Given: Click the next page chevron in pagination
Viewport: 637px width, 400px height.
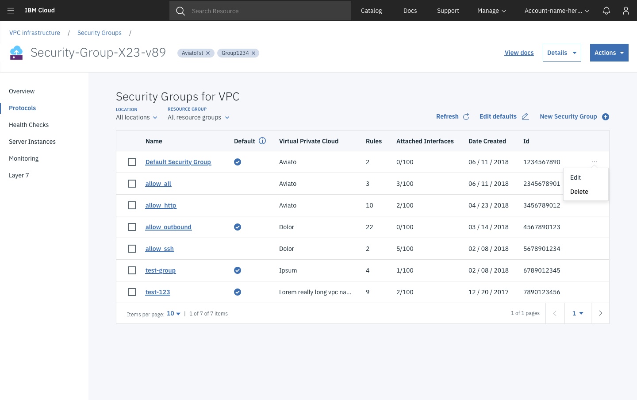Looking at the screenshot, I should tap(600, 313).
